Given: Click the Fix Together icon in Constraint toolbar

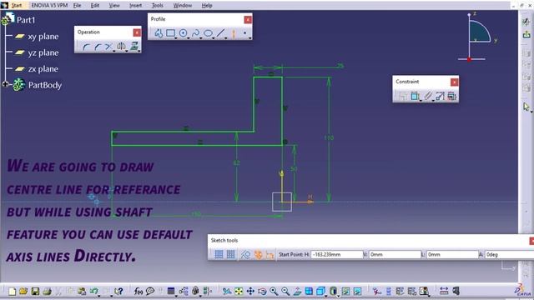Looking at the screenshot, I should (x=428, y=97).
